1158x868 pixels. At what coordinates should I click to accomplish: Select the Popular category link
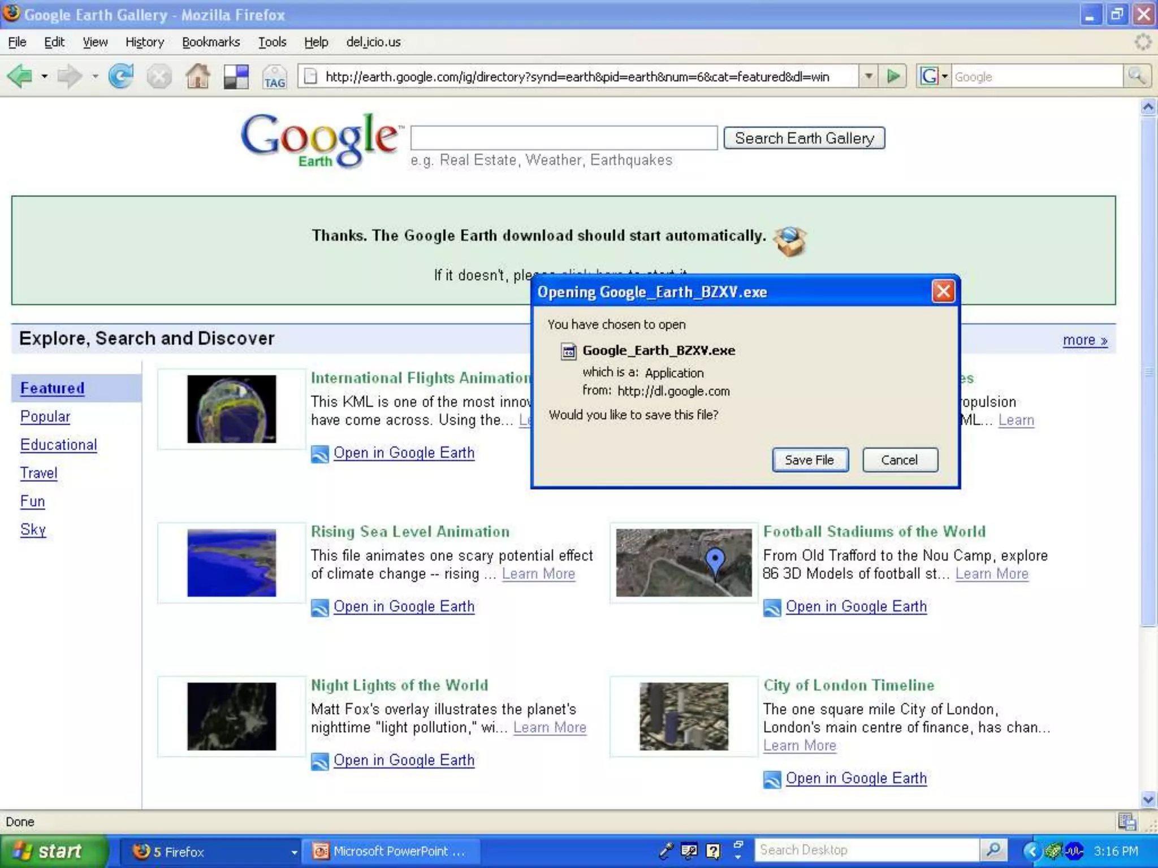point(45,416)
